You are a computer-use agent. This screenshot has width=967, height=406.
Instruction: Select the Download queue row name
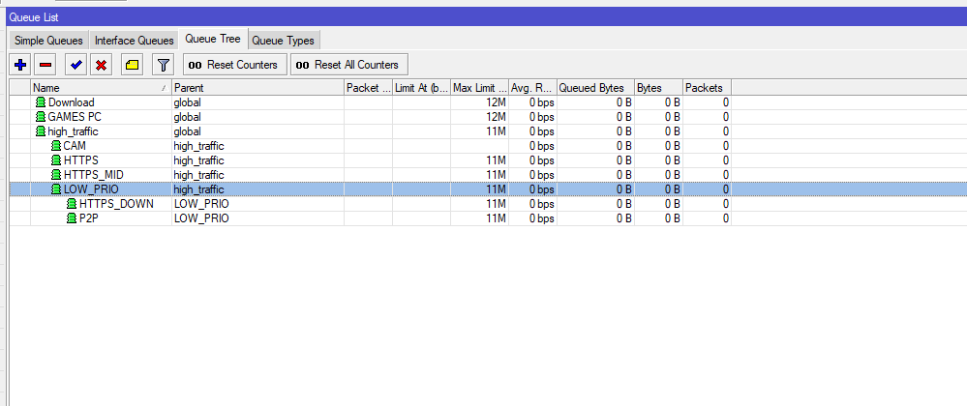coord(72,102)
